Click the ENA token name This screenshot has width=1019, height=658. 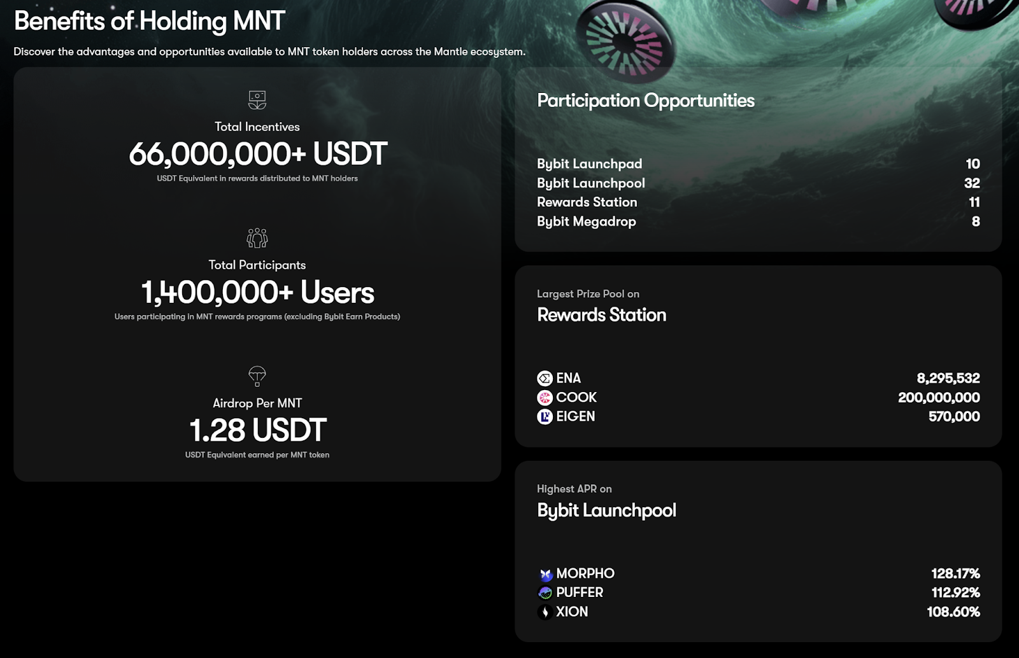568,379
